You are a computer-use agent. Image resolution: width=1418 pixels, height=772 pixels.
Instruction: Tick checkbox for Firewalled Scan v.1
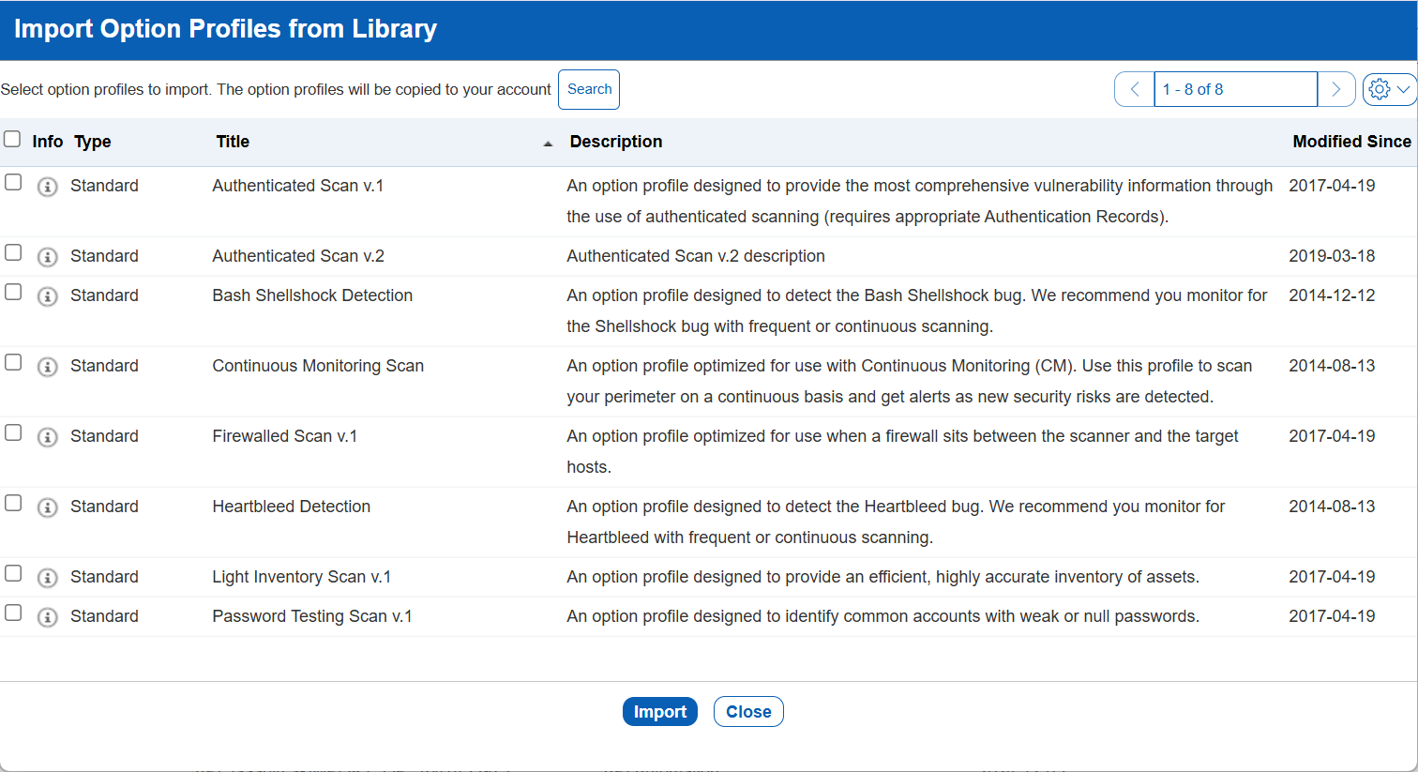coord(13,432)
